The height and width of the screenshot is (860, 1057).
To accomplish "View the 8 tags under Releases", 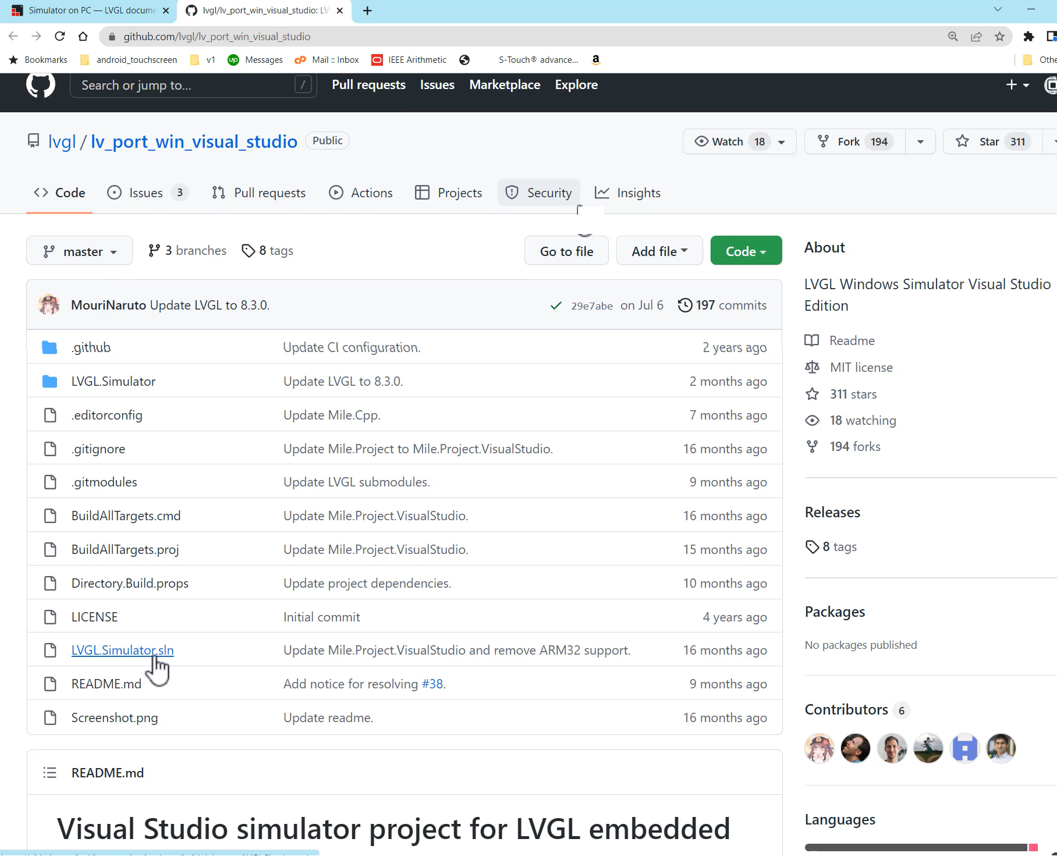I will click(x=831, y=546).
